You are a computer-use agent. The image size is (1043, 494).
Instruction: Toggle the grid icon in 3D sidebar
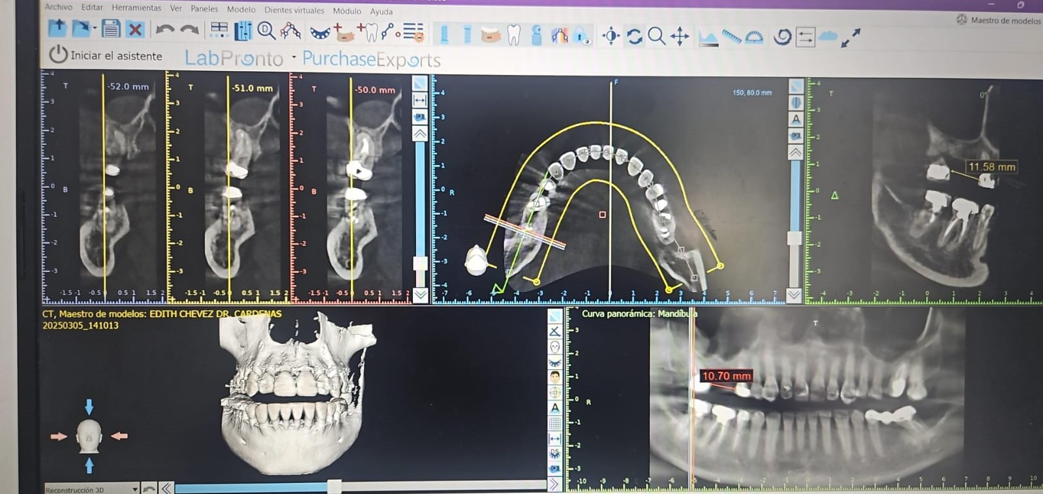click(x=554, y=423)
